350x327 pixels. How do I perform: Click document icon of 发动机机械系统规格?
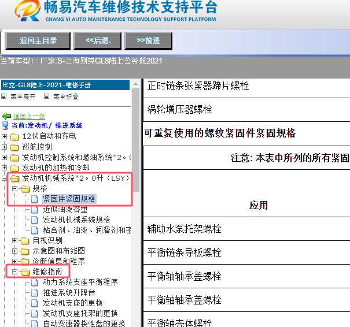pyautogui.click(x=35, y=220)
